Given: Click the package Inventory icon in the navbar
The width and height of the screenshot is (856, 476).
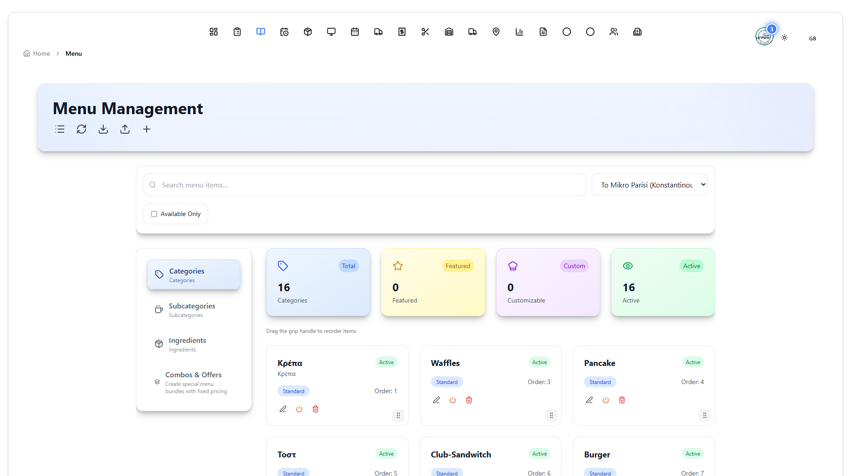Looking at the screenshot, I should (308, 32).
